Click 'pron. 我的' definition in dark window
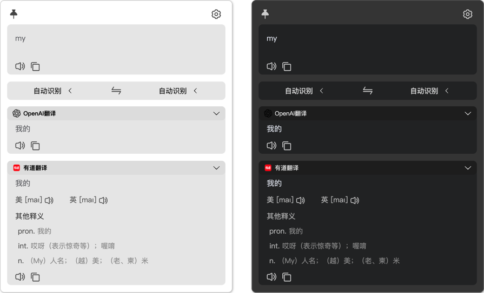 286,231
